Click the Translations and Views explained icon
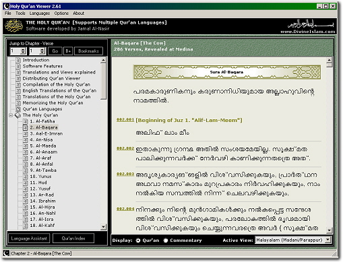 tap(18, 72)
